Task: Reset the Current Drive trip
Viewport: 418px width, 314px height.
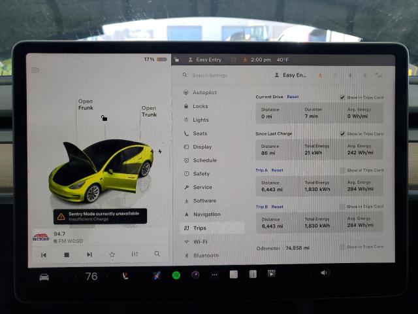Action: (293, 97)
